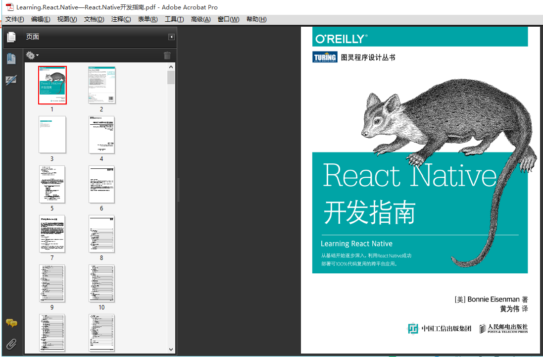This screenshot has height=357, width=543.
Task: Open the 高级(A) menu
Action: tap(200, 19)
